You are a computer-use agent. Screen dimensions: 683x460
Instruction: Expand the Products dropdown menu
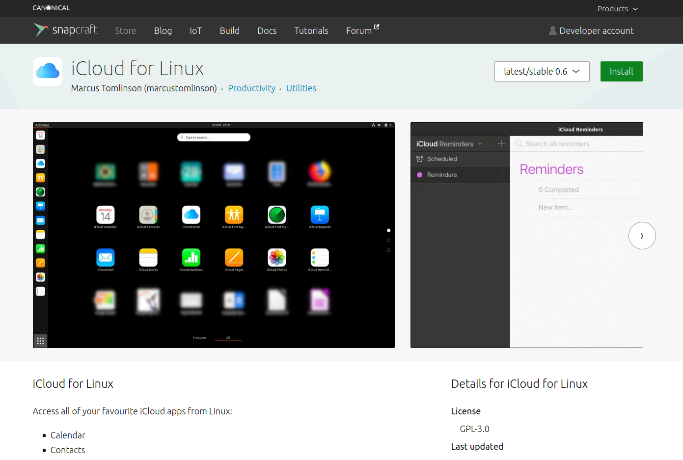pyautogui.click(x=617, y=9)
